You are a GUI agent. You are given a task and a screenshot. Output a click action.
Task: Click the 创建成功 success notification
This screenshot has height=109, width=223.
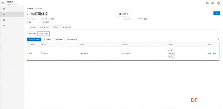coord(123,14)
